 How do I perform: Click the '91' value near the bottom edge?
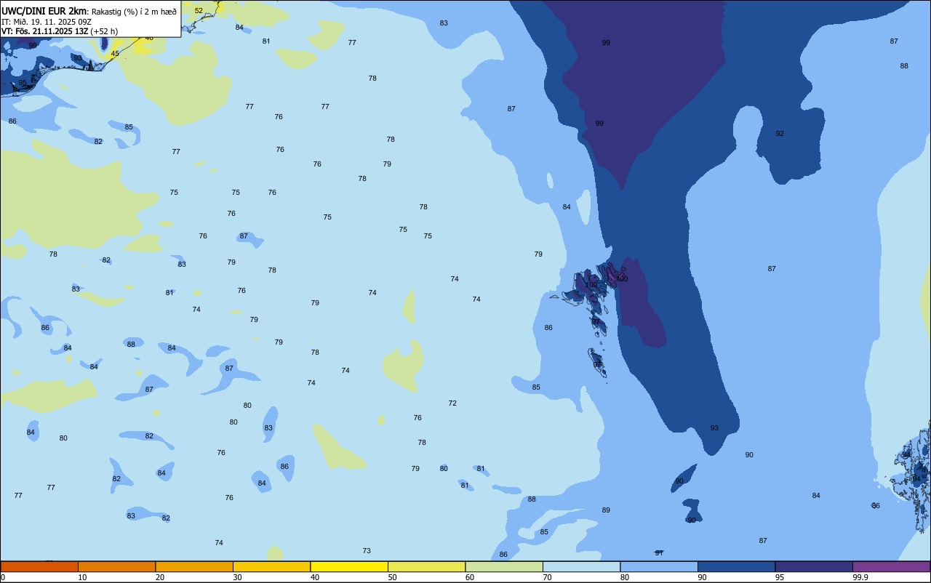[x=659, y=553]
